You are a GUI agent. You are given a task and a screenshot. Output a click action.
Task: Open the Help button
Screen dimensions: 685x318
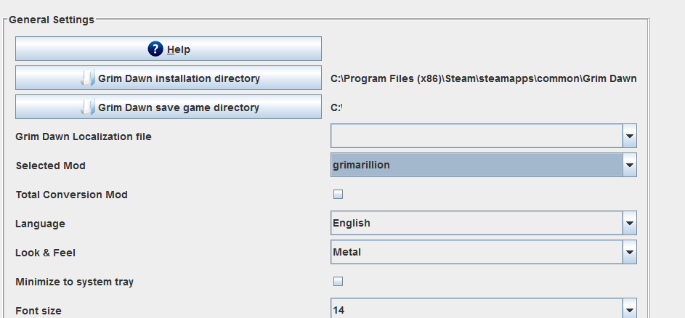(169, 49)
